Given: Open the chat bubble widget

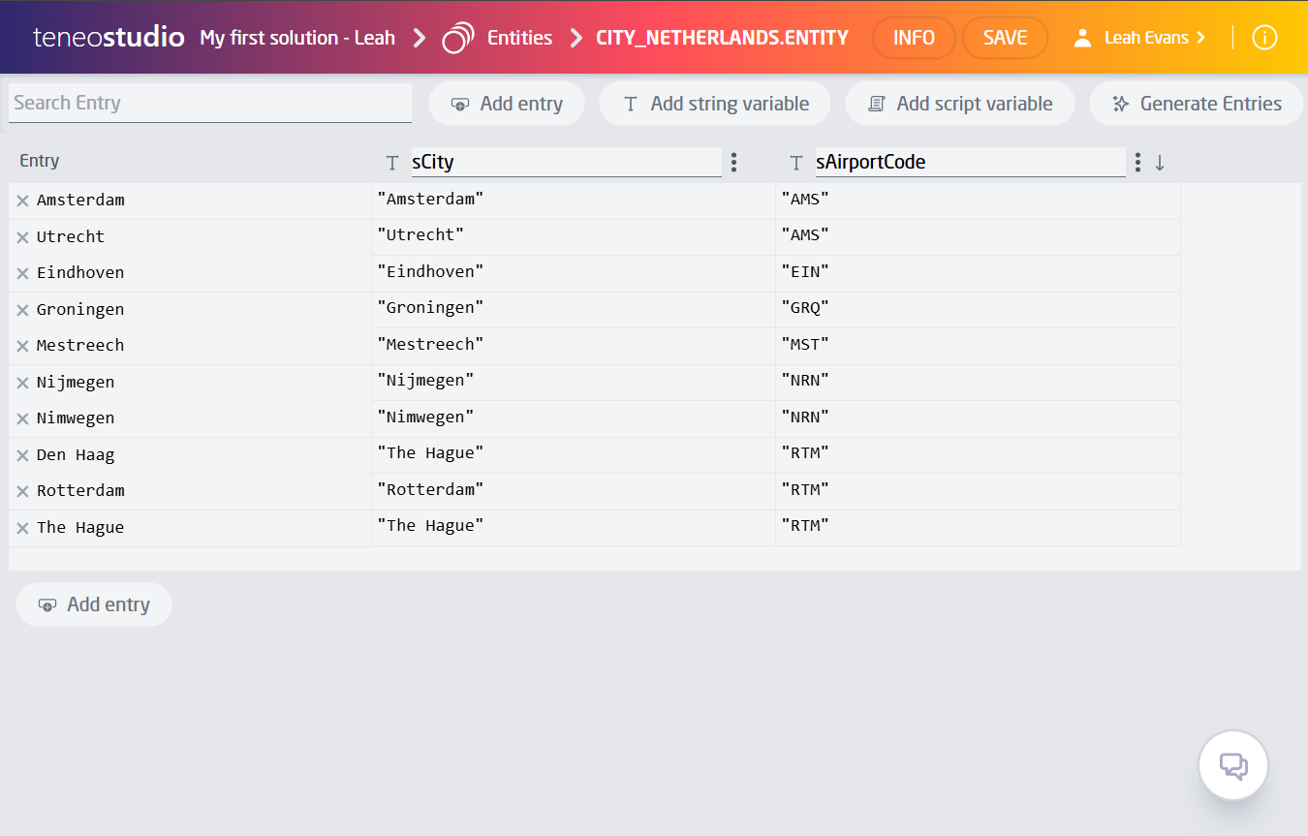Looking at the screenshot, I should pyautogui.click(x=1232, y=766).
